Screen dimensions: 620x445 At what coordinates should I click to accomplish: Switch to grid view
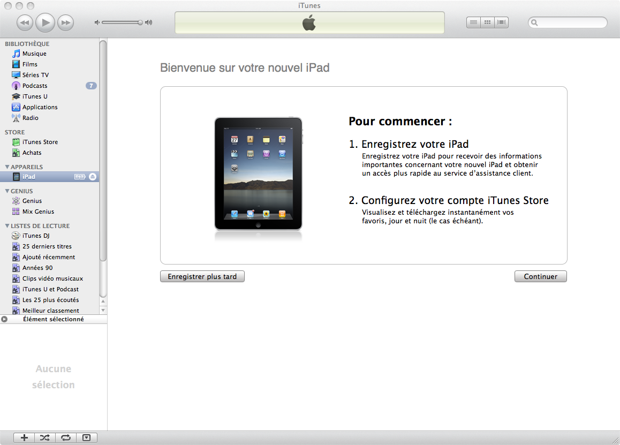coord(488,22)
